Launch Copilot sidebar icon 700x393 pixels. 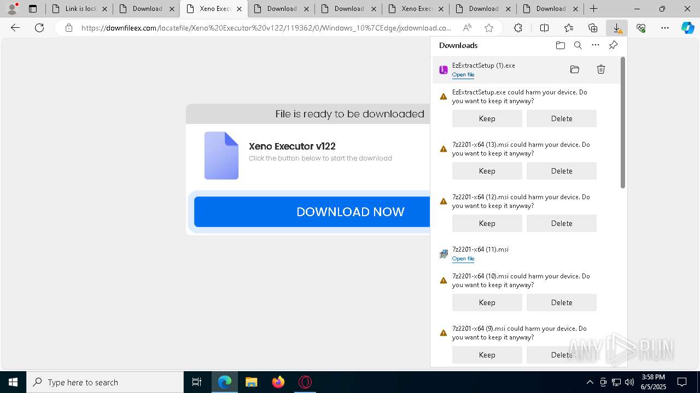(x=688, y=28)
